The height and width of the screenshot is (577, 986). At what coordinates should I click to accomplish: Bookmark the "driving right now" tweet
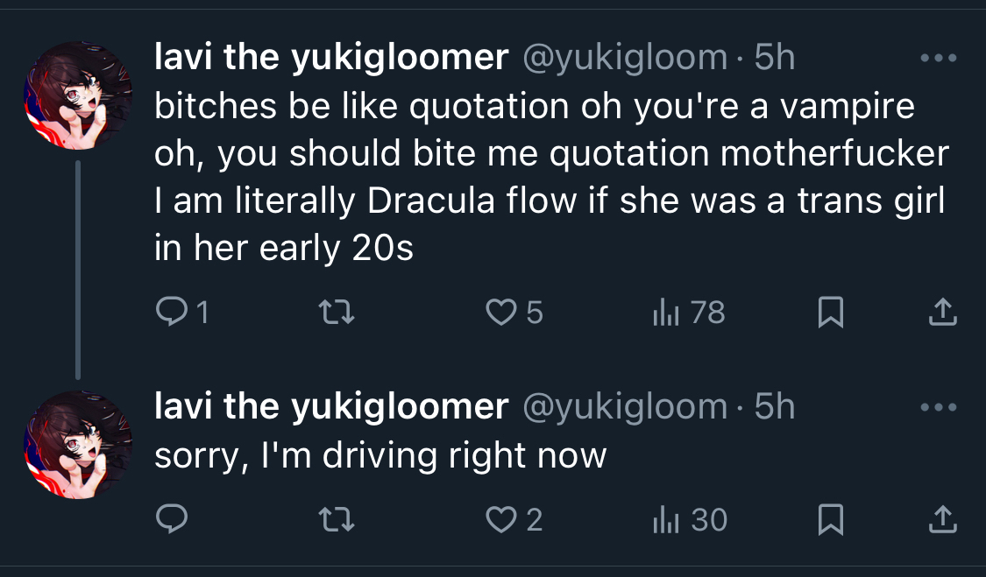tap(828, 520)
